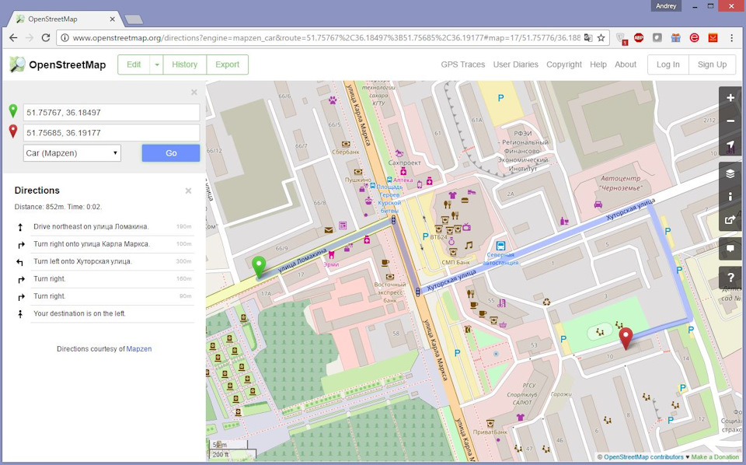The image size is (746, 465).
Task: Open the Export tab
Action: pyautogui.click(x=228, y=65)
